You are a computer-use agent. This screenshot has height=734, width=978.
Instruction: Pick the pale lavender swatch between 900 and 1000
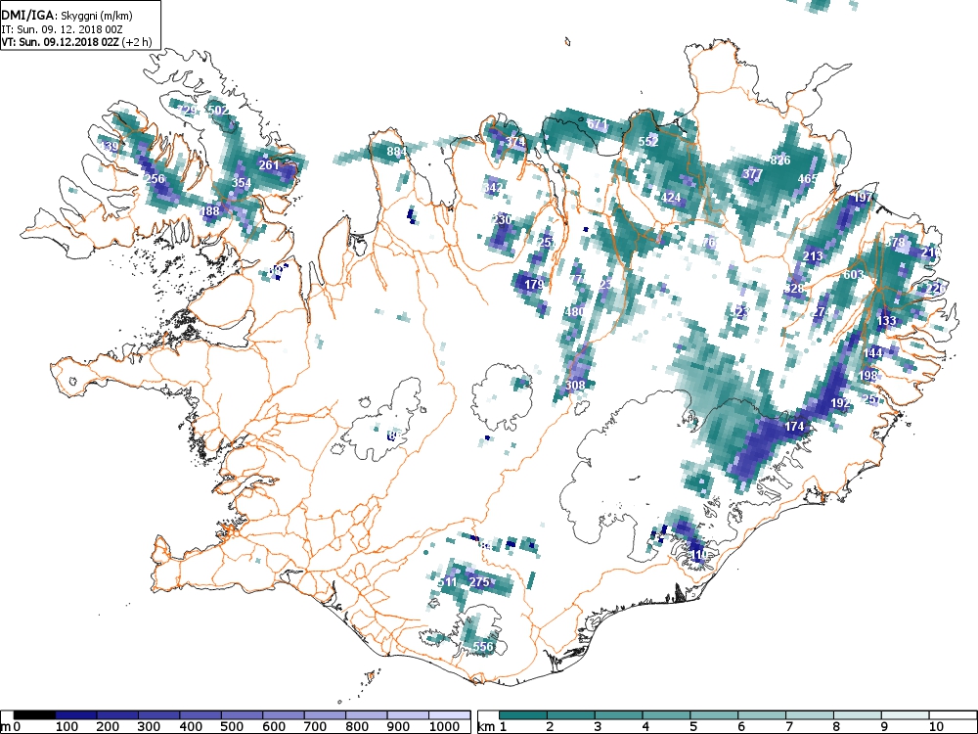(408, 715)
